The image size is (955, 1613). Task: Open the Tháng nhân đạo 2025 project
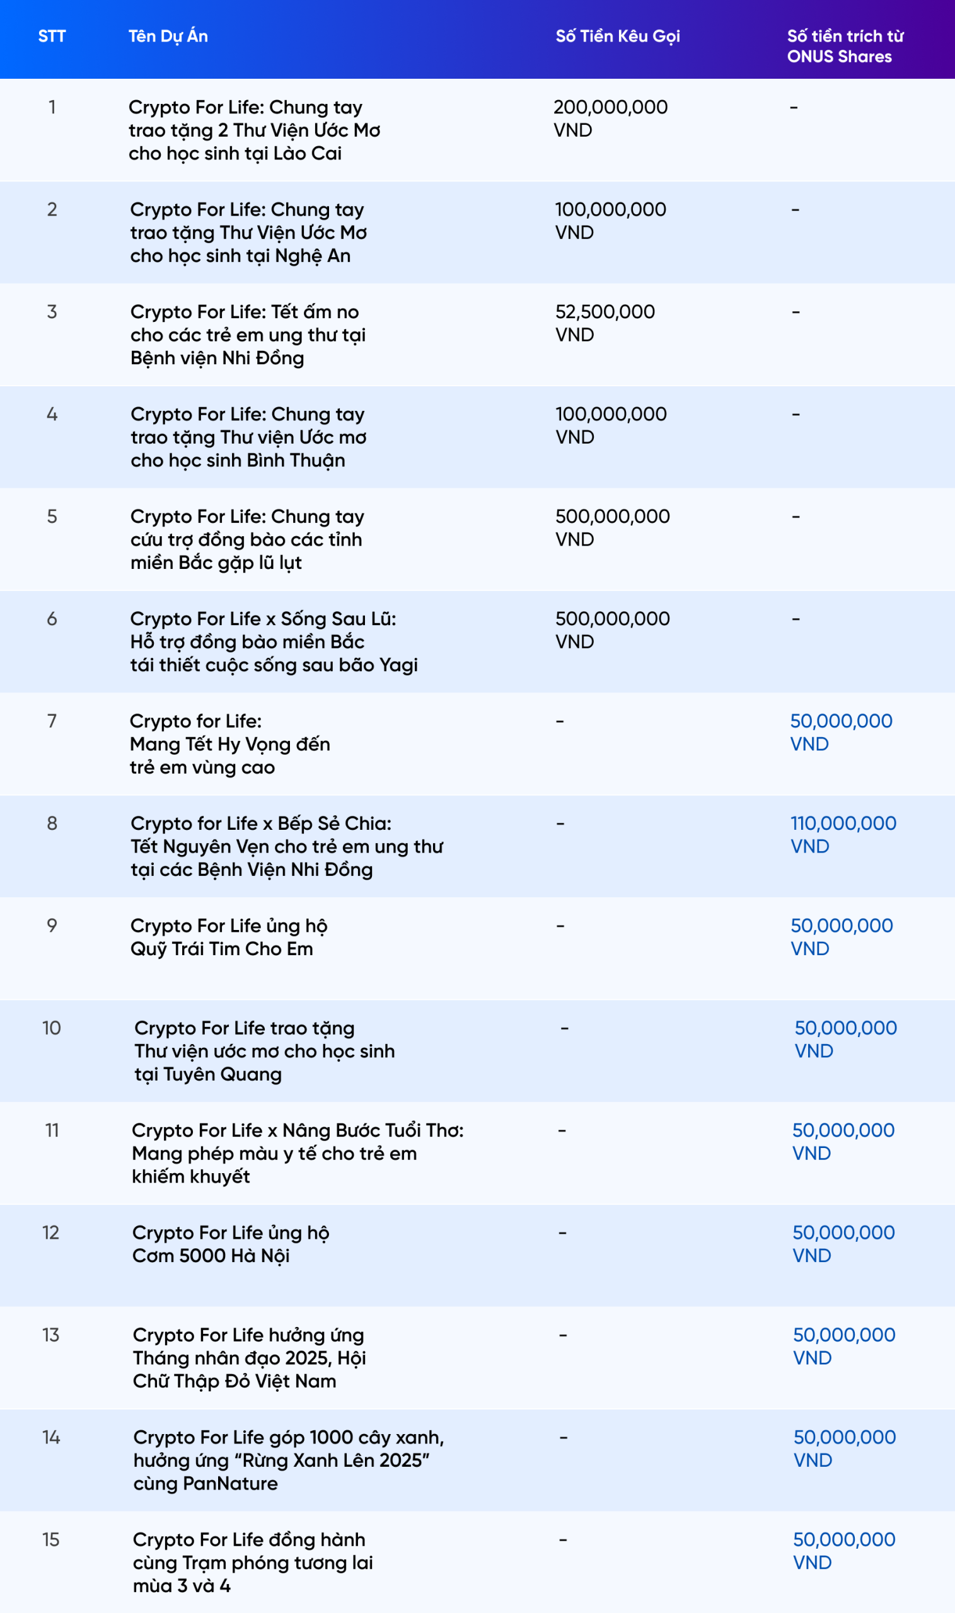pos(249,1358)
